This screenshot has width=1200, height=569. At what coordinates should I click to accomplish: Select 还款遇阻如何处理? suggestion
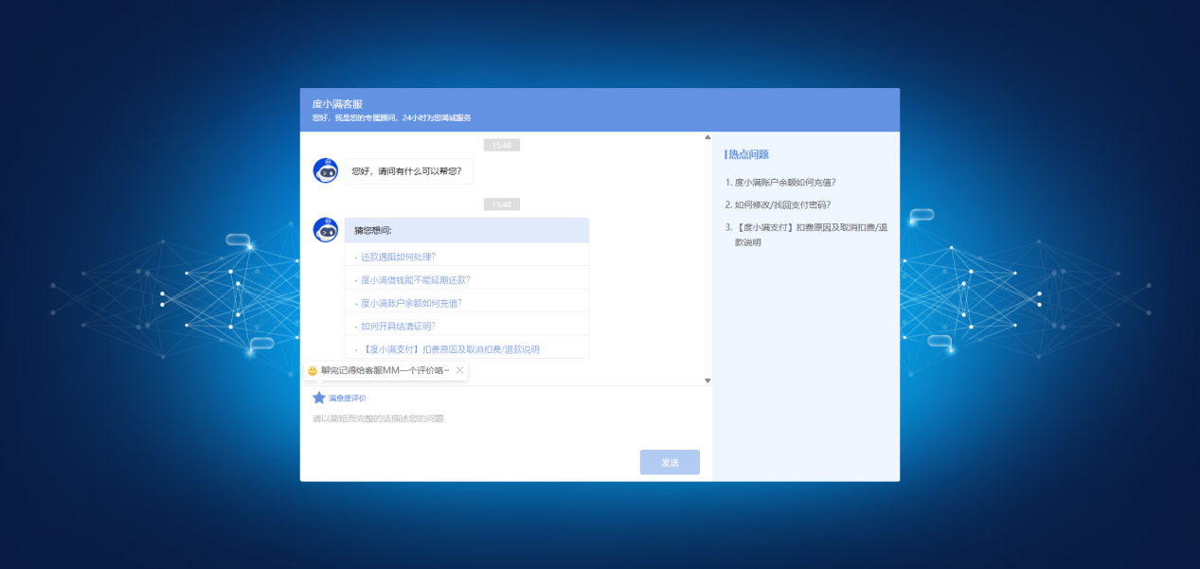coord(398,257)
